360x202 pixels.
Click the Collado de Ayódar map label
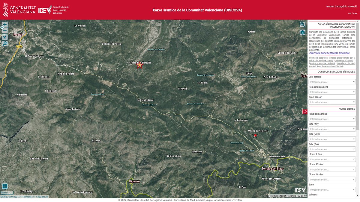277,157
